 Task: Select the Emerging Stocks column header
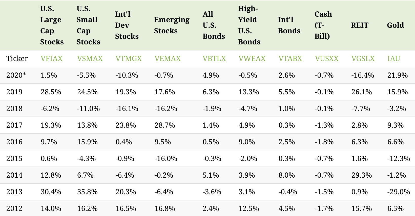tap(172, 25)
